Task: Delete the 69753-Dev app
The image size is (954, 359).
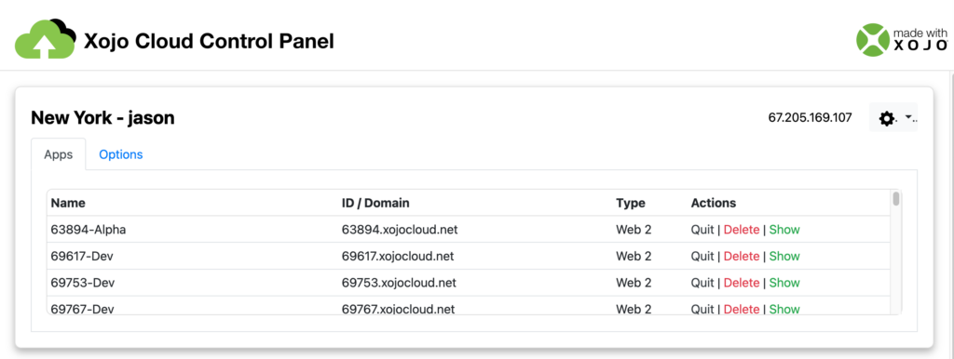Action: point(741,283)
